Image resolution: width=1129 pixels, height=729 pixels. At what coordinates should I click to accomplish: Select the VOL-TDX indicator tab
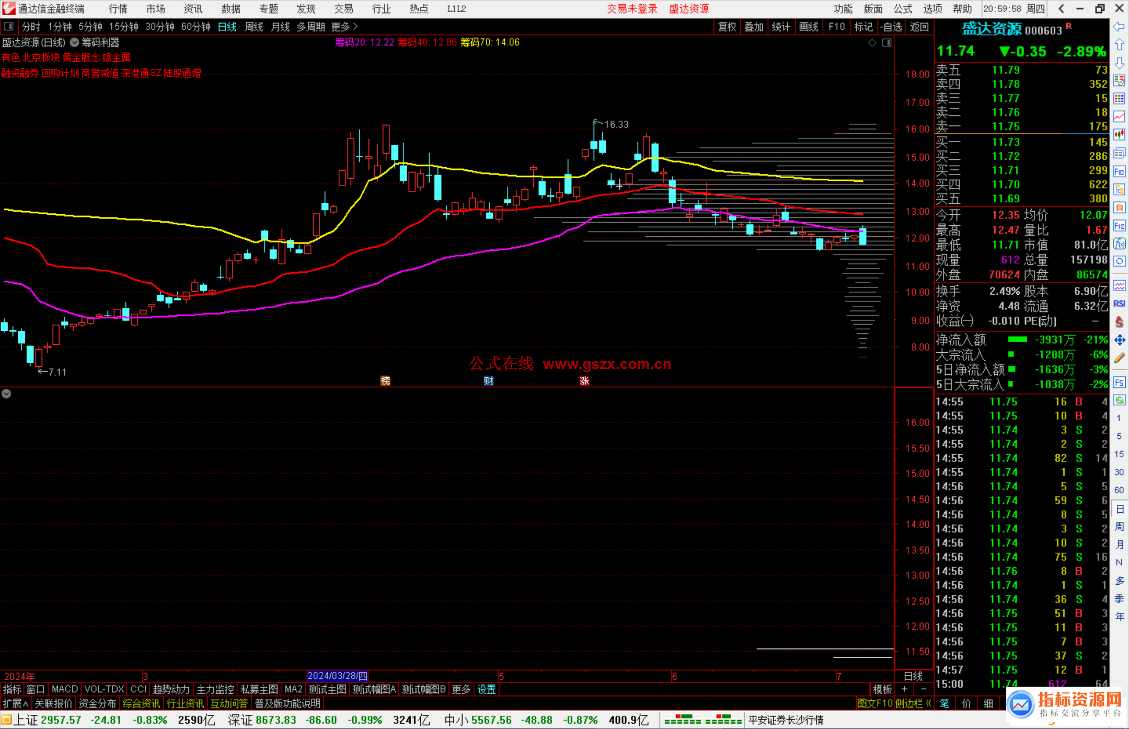tap(104, 689)
